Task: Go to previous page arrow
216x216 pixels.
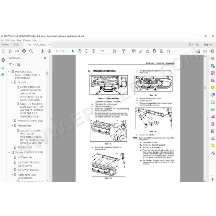Action: tap(43, 51)
